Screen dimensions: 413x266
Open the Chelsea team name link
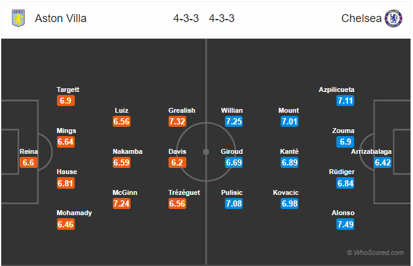pos(362,18)
